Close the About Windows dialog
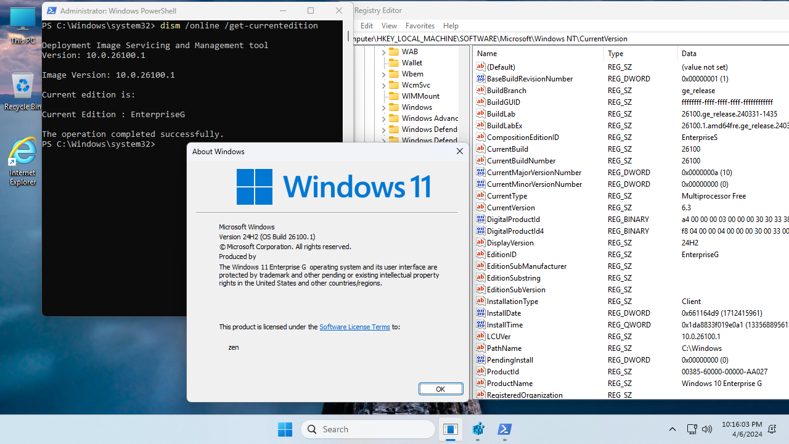789x444 pixels. tap(459, 152)
